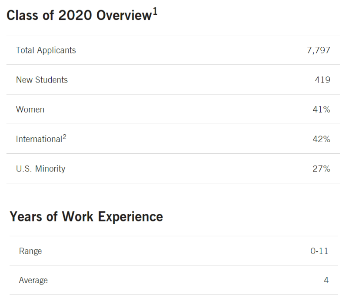Open footnote 2 next to International
Image resolution: width=352 pixels, height=298 pixels.
[x=64, y=137]
